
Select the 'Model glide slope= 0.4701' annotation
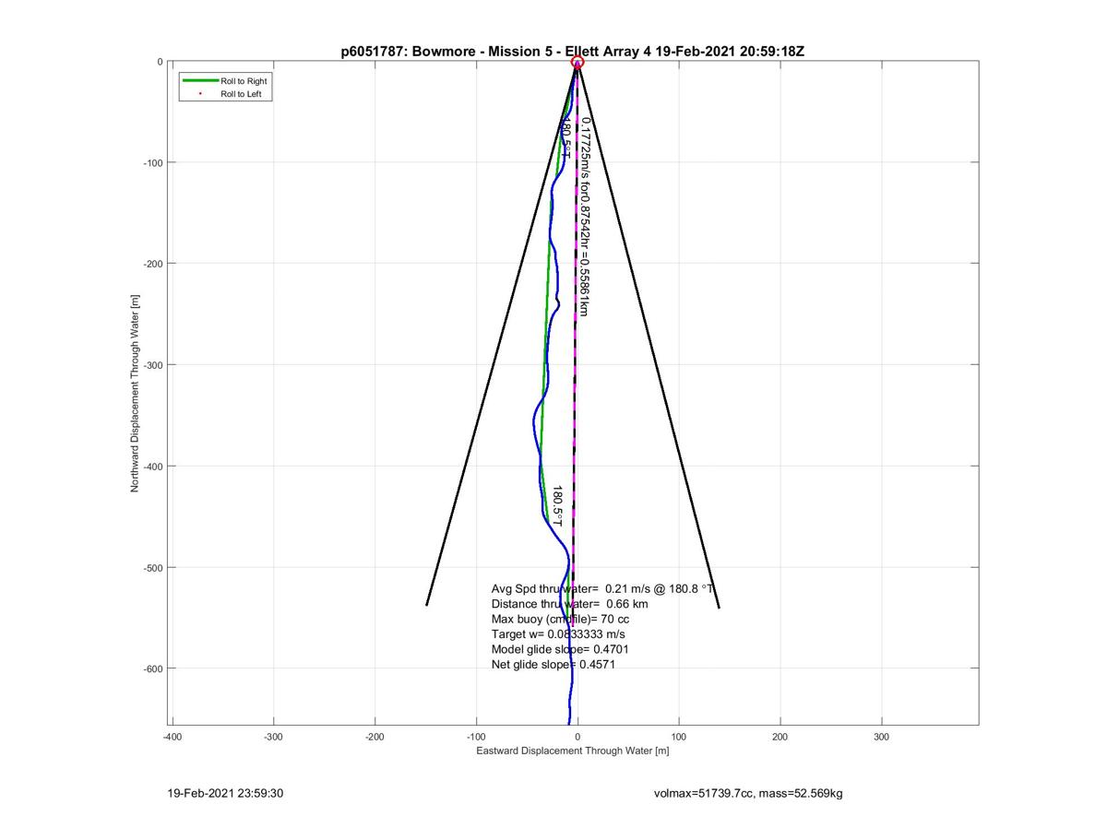click(560, 649)
